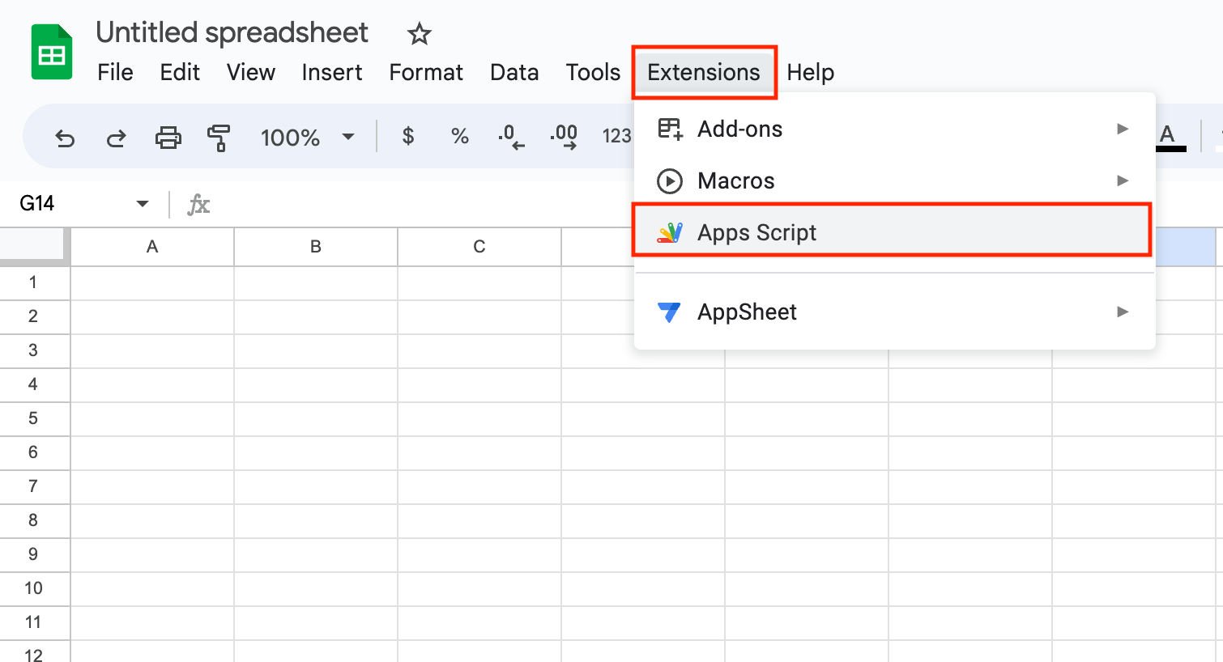This screenshot has width=1223, height=662.
Task: Select row 10 header
Action: (x=35, y=589)
